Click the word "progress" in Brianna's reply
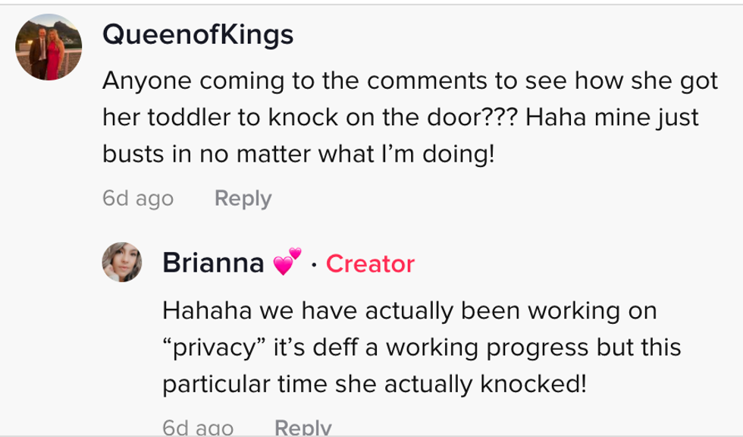The image size is (743, 437). (534, 347)
